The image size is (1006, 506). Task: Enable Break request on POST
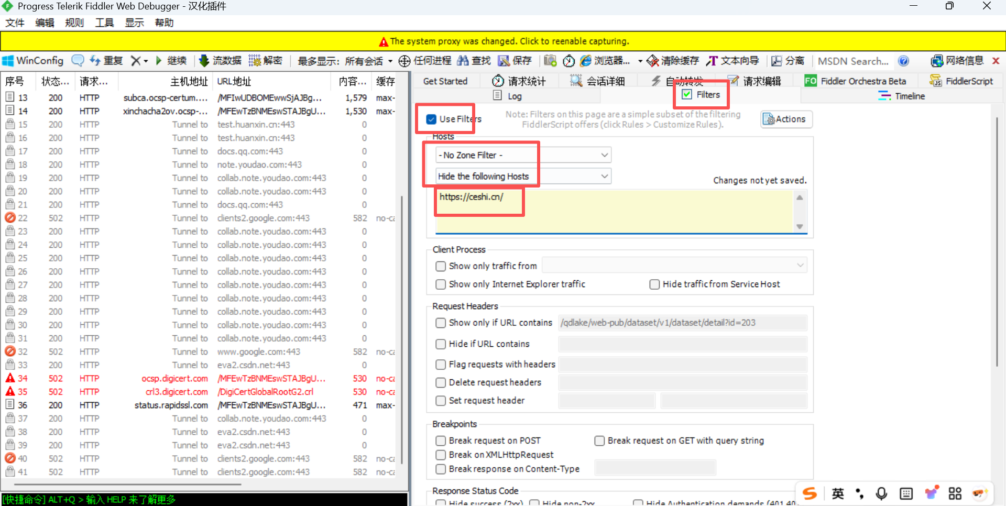click(x=441, y=441)
